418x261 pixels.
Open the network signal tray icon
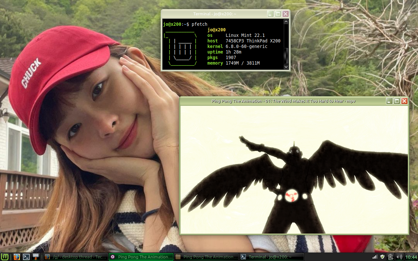(375, 257)
